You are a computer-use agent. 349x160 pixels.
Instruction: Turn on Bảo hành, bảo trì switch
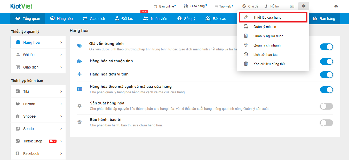coord(326,123)
